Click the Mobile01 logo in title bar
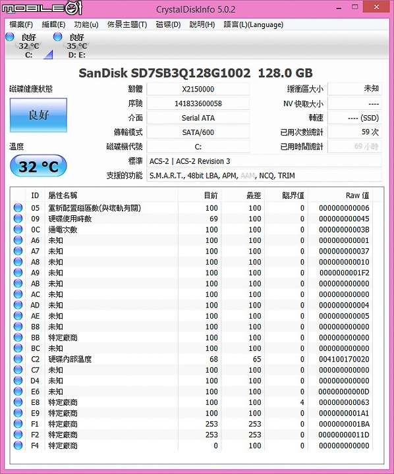The width and height of the screenshot is (394, 474). click(x=42, y=8)
